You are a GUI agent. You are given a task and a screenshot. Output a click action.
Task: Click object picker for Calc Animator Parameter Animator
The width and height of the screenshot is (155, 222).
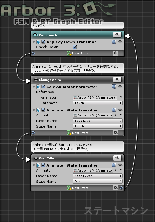(x=121, y=97)
